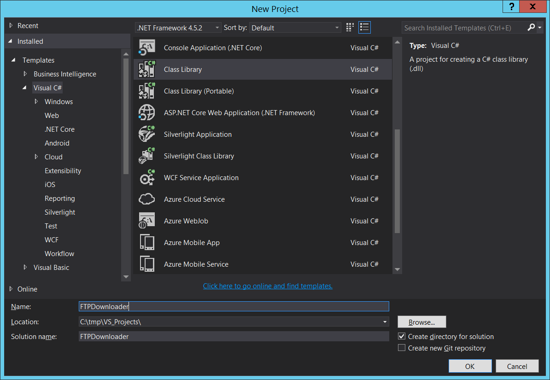The width and height of the screenshot is (550, 380).
Task: Select the Silverlight category in tree
Action: point(59,212)
